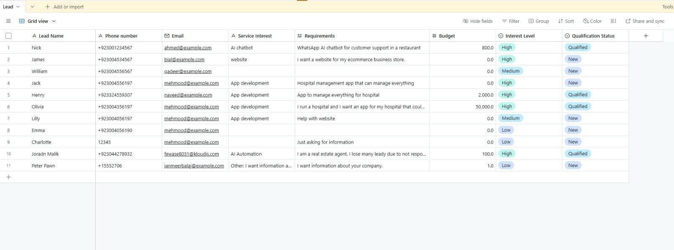Click the Interest Level column header

[529, 36]
